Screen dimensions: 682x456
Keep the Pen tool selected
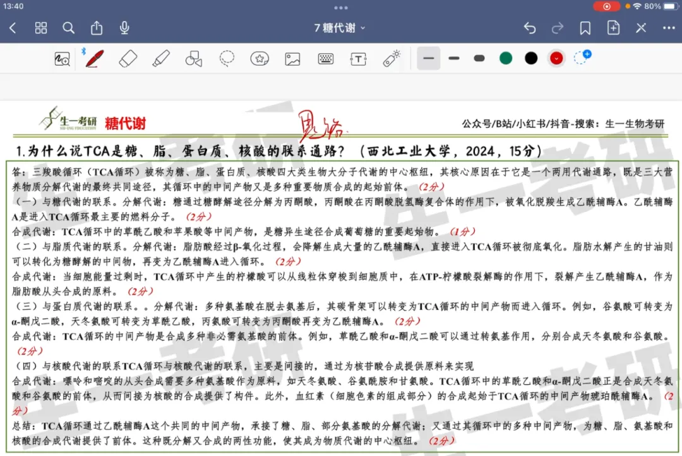click(95, 57)
